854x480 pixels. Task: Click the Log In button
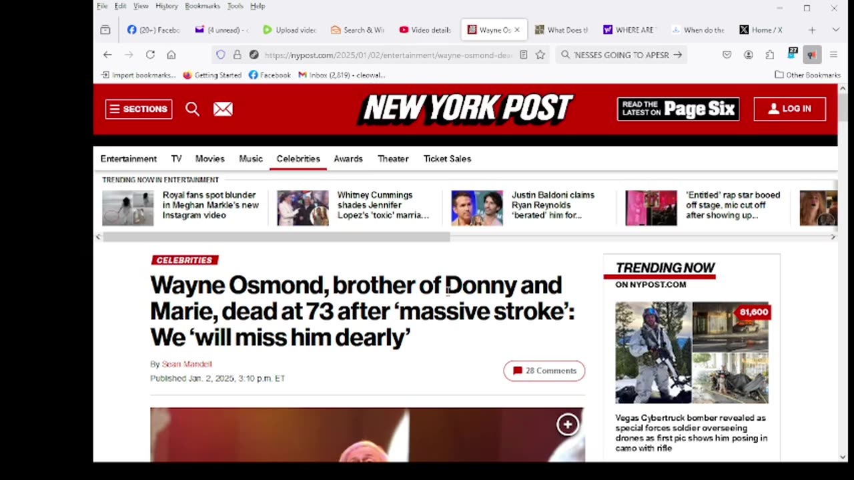click(790, 109)
